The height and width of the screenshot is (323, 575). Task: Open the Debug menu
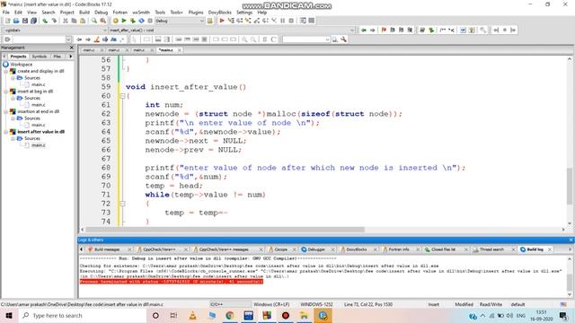(102, 13)
